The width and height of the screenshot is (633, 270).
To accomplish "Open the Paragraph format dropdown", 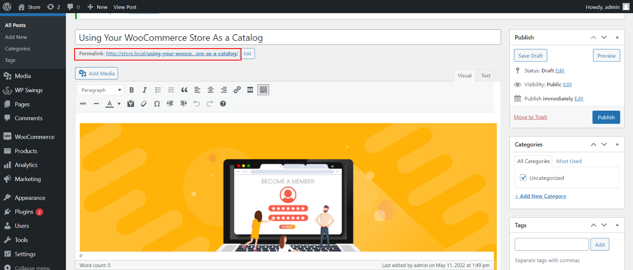I will click(101, 90).
